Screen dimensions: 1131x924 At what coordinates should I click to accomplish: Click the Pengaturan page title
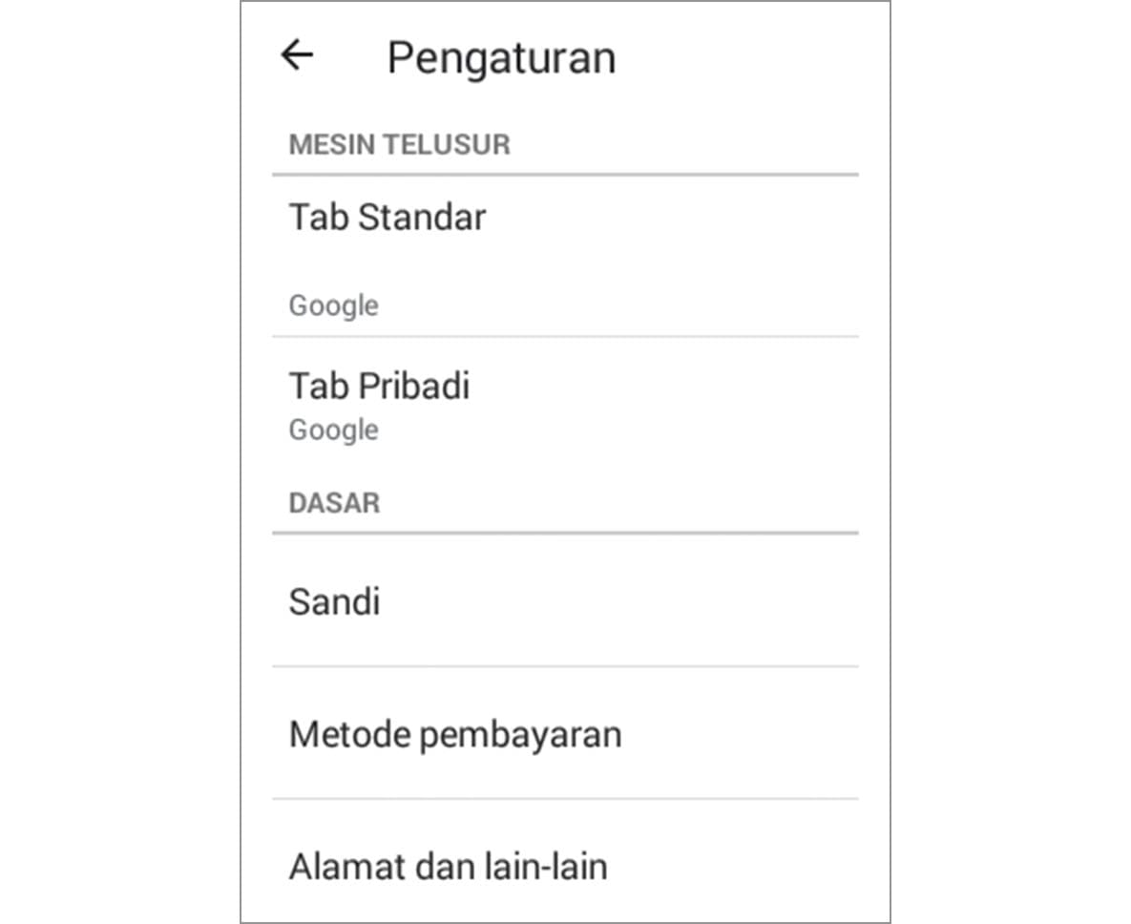(501, 58)
